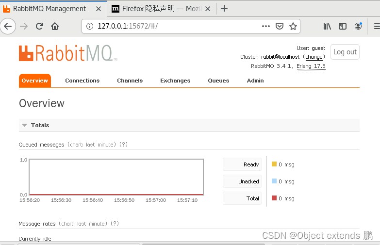Image resolution: width=380 pixels, height=245 pixels.
Task: Open a new tab with plus button
Action: coord(224,8)
